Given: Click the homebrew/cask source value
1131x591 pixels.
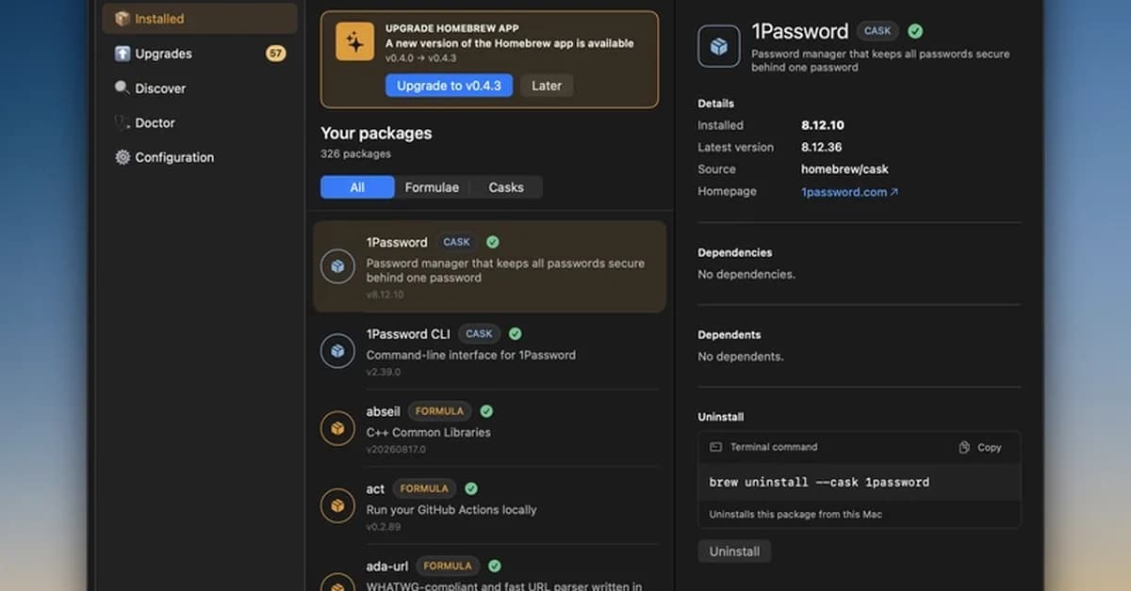Looking at the screenshot, I should pyautogui.click(x=844, y=169).
